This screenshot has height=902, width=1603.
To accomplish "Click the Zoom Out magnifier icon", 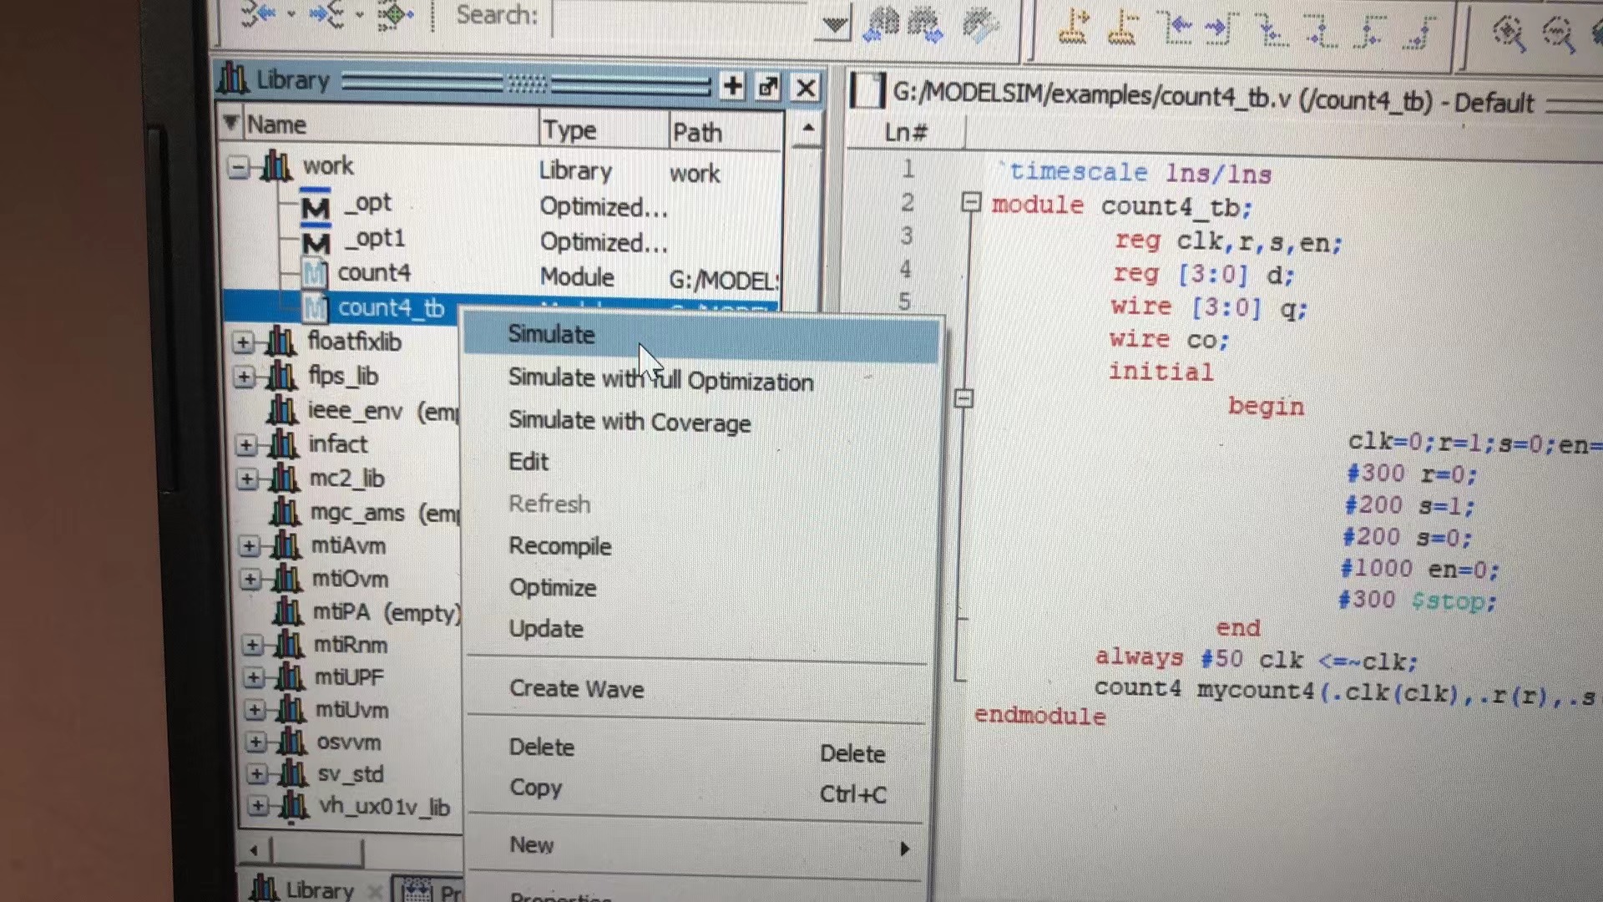I will pos(1558,35).
